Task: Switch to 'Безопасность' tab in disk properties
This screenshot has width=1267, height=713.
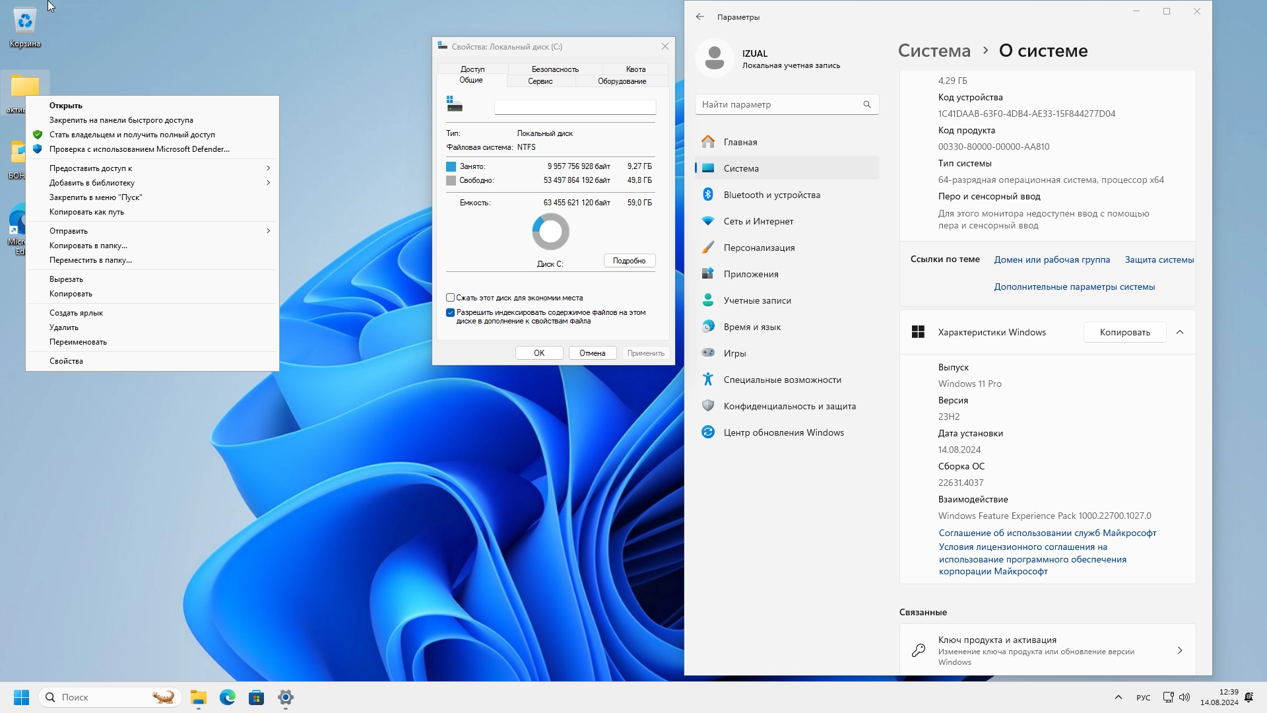Action: (x=554, y=69)
